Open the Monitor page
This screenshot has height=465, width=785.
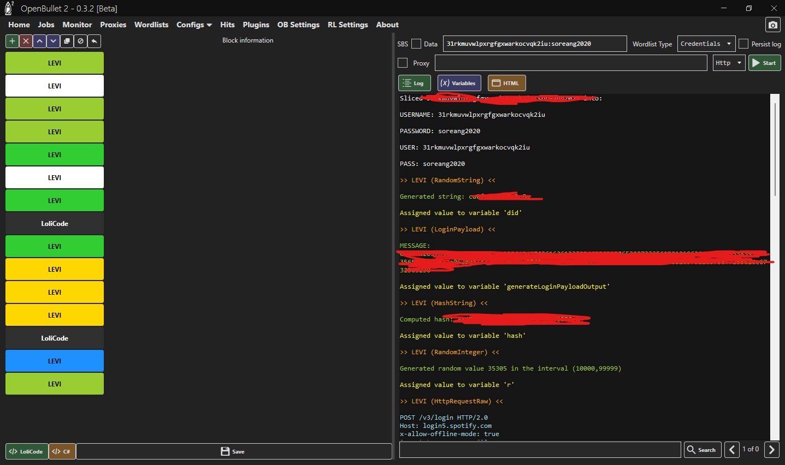tap(77, 25)
